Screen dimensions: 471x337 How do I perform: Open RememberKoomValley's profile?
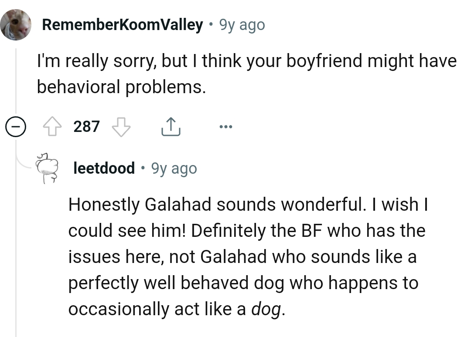pyautogui.click(x=122, y=24)
